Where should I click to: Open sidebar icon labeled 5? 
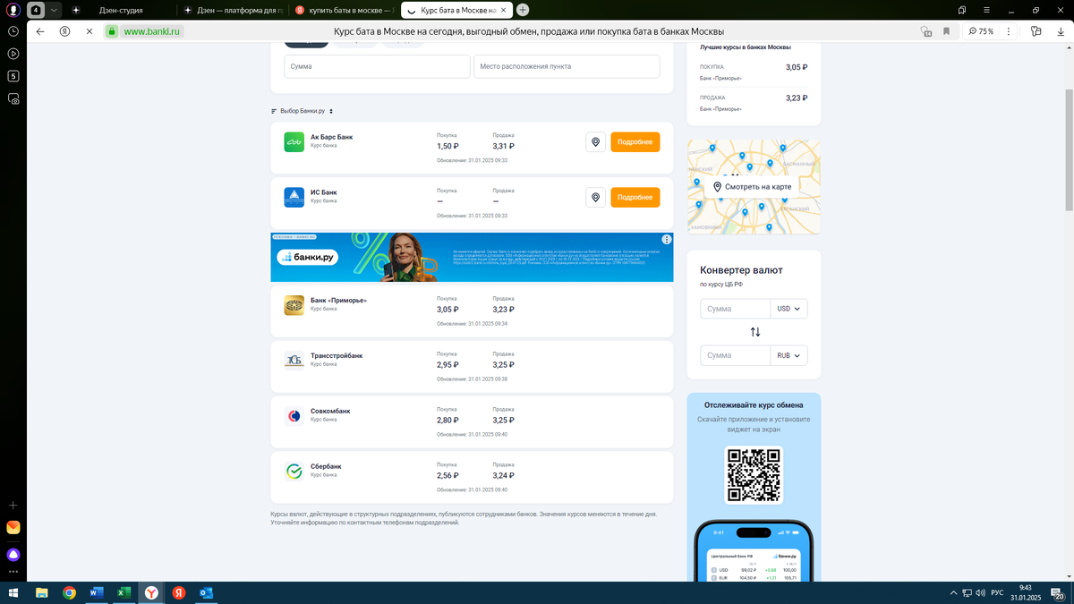pos(13,76)
